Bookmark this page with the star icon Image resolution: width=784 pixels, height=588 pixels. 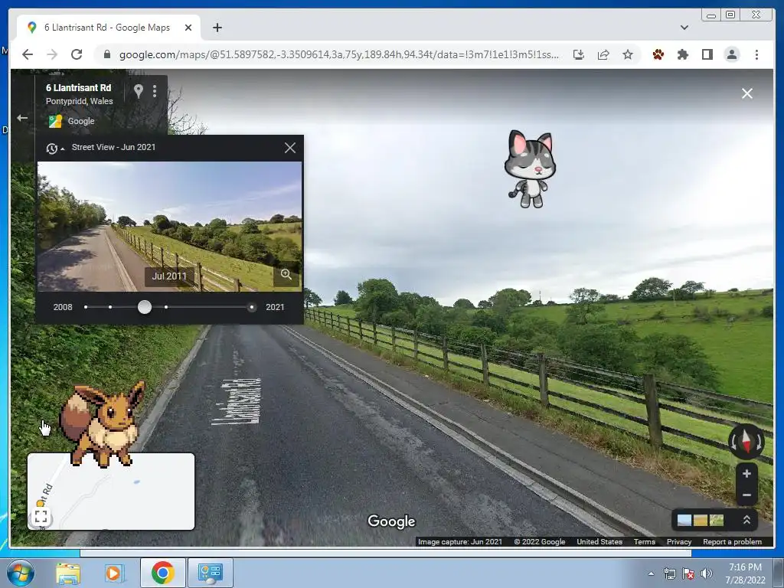(x=628, y=54)
